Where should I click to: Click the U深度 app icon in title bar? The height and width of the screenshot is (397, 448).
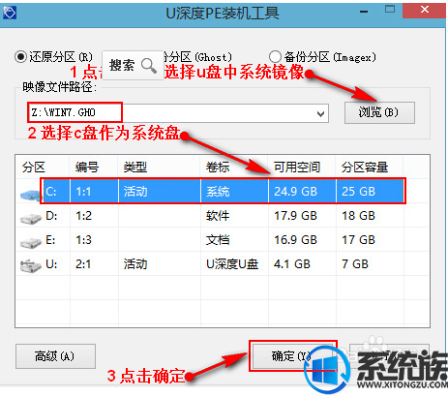[x=9, y=14]
